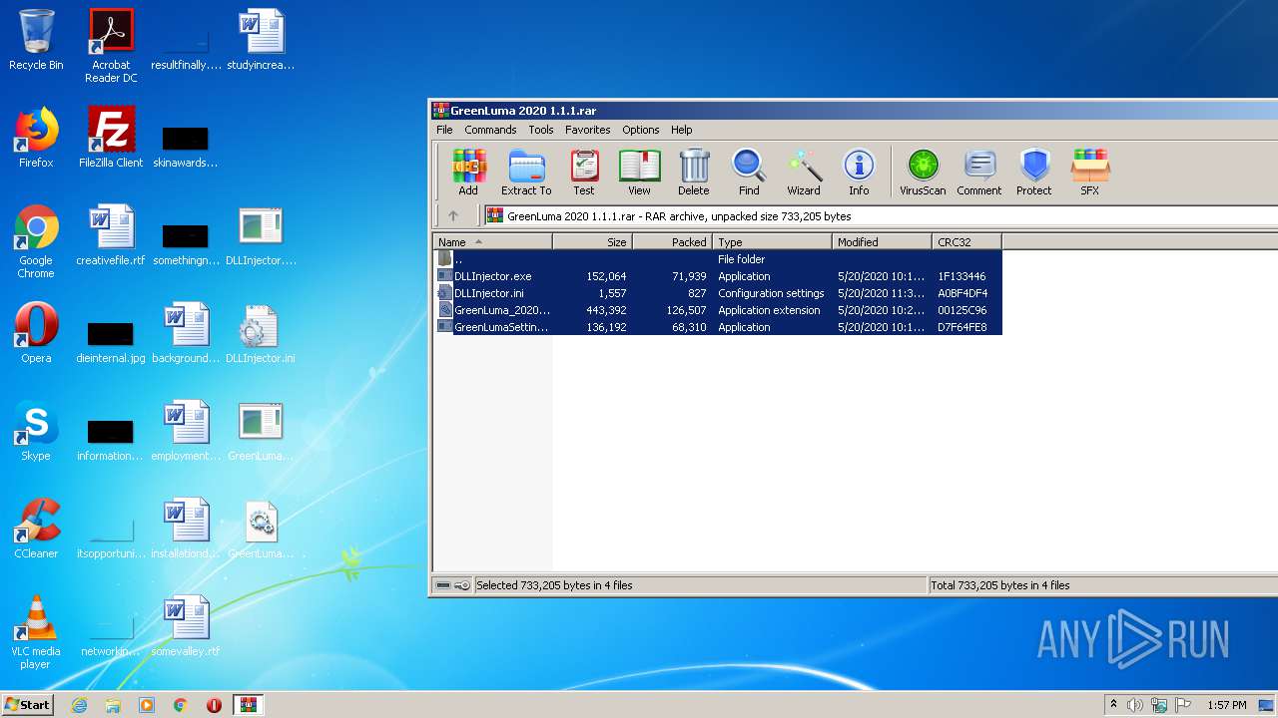Open Opera desktop shortcut
Viewport: 1278px width, 718px height.
pos(36,333)
